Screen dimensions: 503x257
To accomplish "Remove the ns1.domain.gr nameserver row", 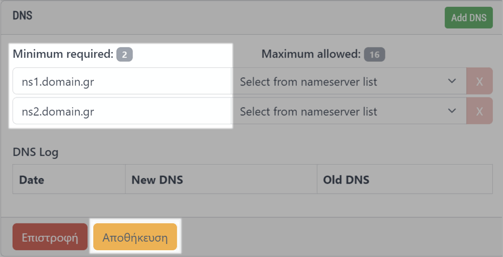I will pos(479,82).
